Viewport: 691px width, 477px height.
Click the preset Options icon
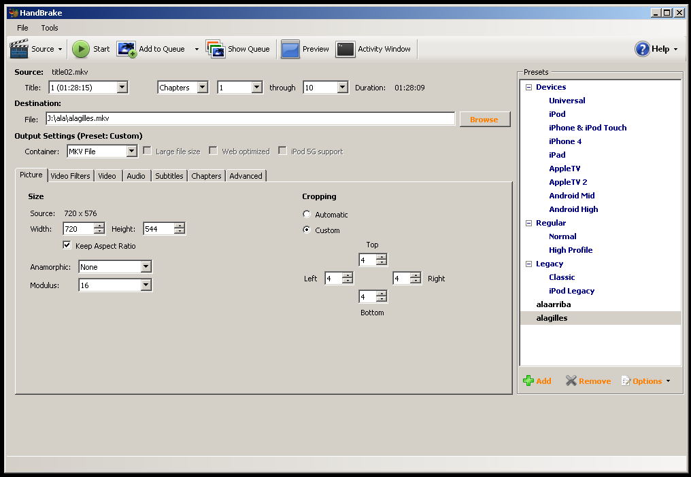(626, 381)
